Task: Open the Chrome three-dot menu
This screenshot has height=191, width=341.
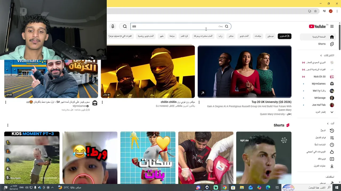Action: coord(337,11)
